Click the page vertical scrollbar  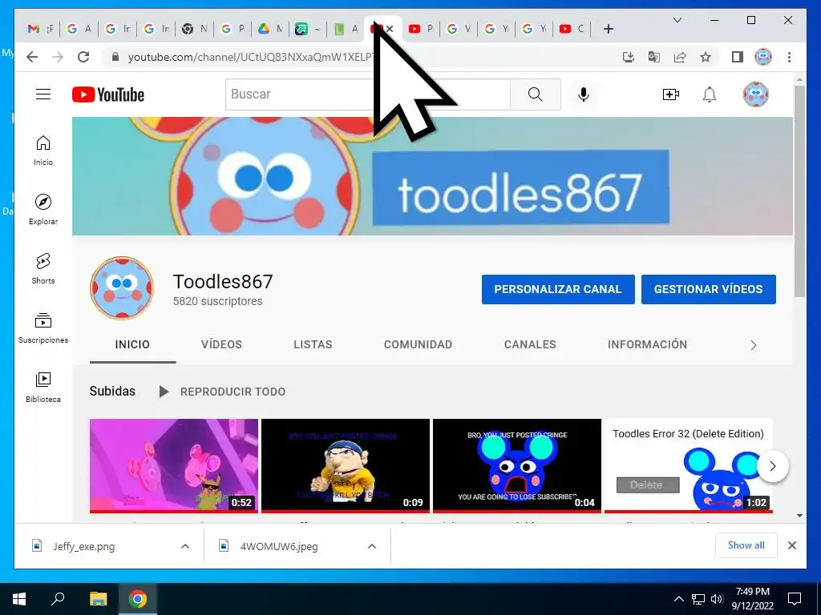[799, 191]
